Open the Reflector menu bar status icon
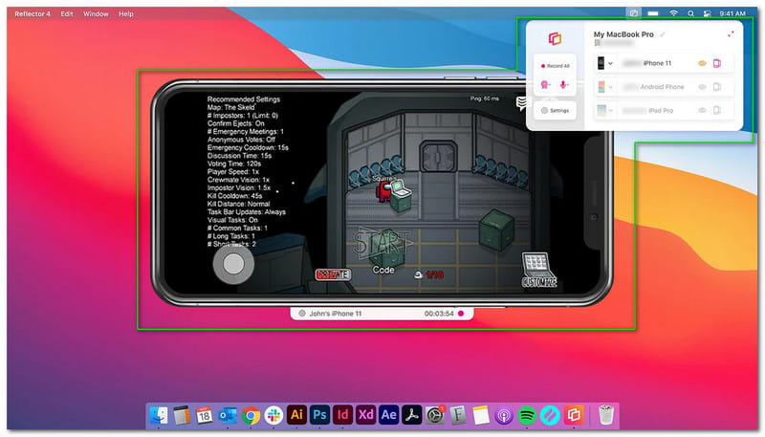 pyautogui.click(x=633, y=13)
